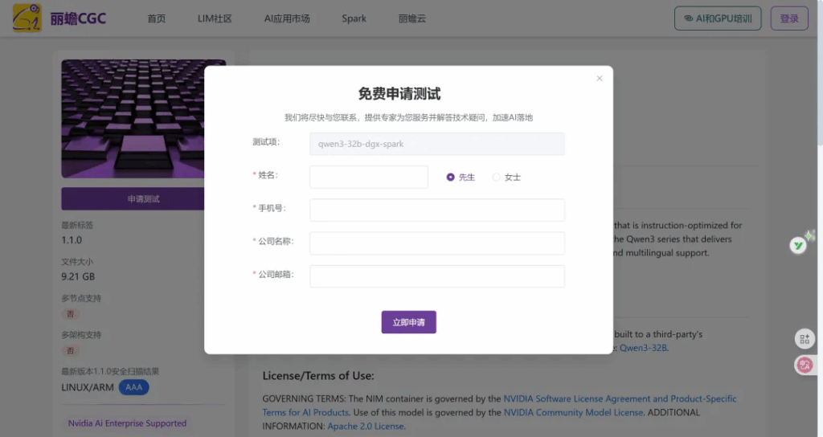Click the AI和GPU培训 button
The image size is (823, 437).
718,18
